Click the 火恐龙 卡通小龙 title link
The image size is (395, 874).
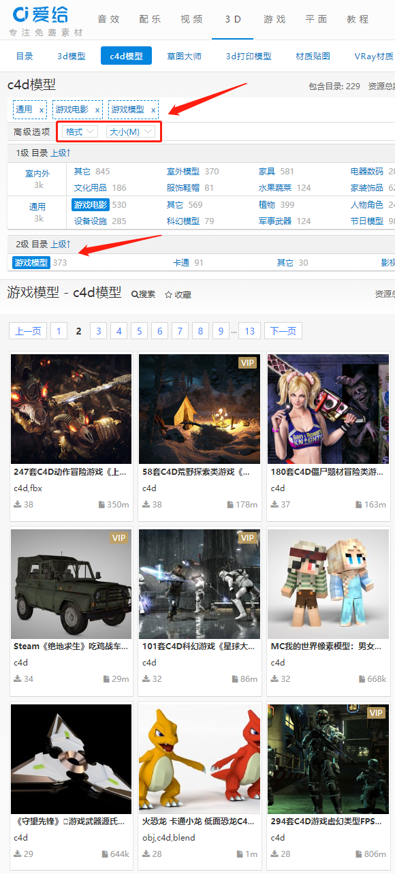coord(198,822)
